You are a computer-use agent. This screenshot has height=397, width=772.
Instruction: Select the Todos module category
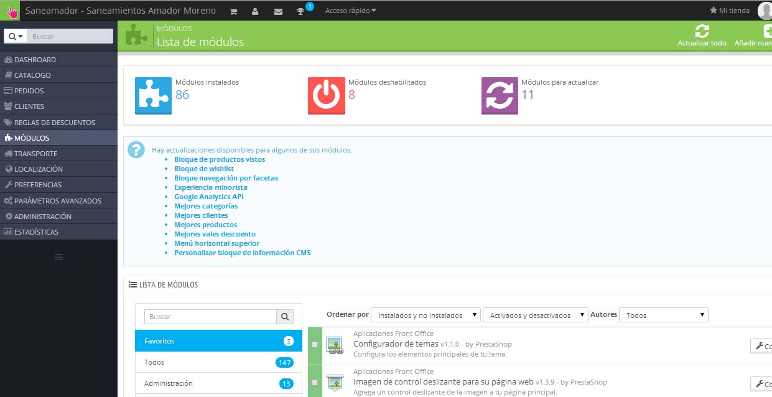point(218,362)
